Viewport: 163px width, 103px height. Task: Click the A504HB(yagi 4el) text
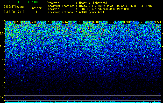pos(91,12)
